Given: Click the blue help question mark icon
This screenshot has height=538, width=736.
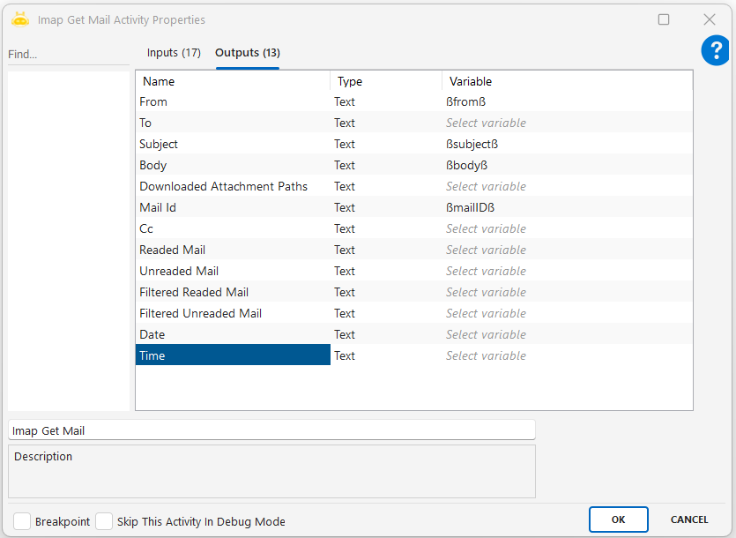Looking at the screenshot, I should click(715, 51).
